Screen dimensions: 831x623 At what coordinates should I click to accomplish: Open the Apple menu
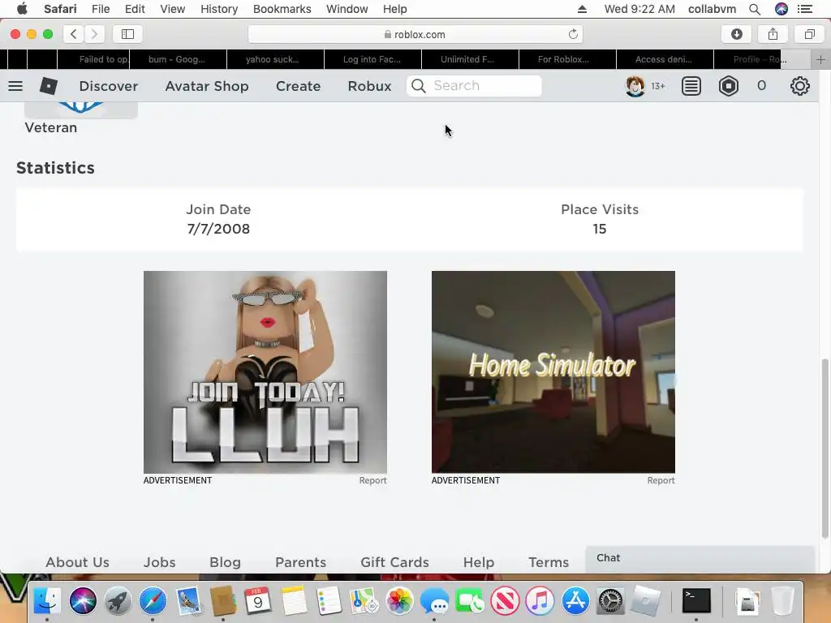tap(22, 9)
